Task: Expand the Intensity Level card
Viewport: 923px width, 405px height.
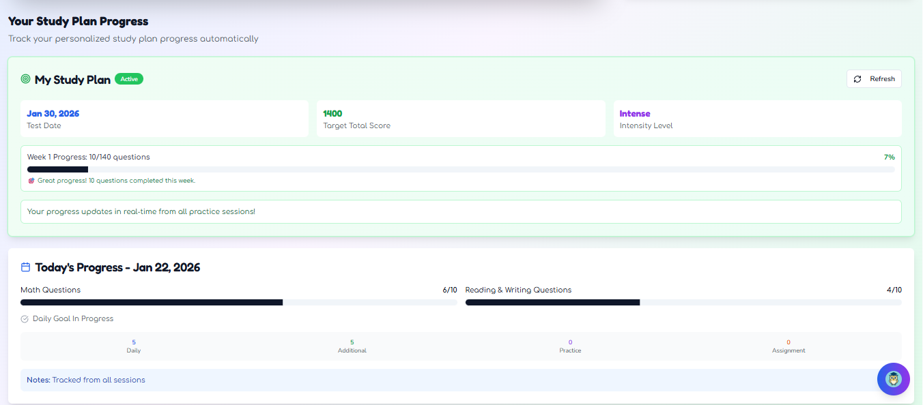Action: coord(756,119)
